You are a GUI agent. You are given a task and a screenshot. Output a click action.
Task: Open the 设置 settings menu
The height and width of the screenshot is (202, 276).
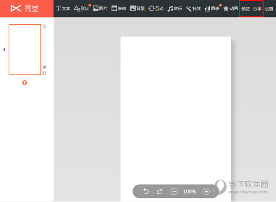[x=269, y=9]
